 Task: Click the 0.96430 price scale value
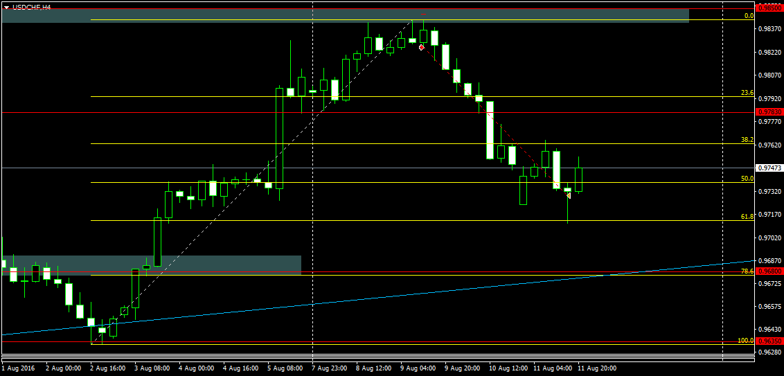coord(770,330)
